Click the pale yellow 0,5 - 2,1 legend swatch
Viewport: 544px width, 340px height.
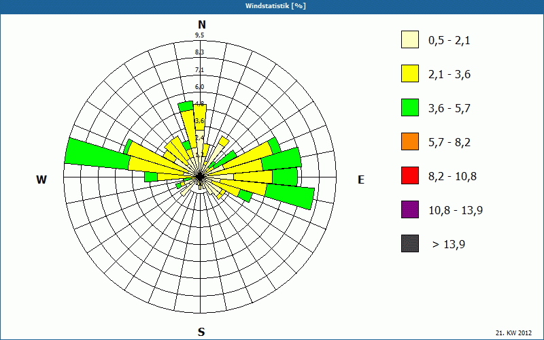(x=410, y=39)
